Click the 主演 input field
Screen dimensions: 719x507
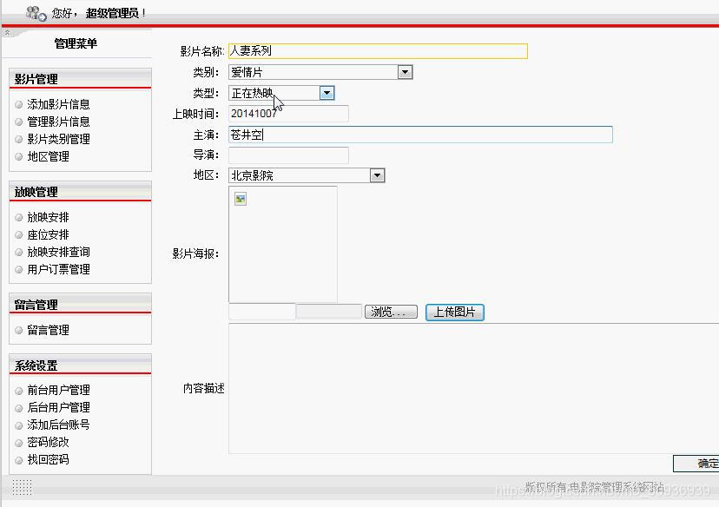click(420, 135)
